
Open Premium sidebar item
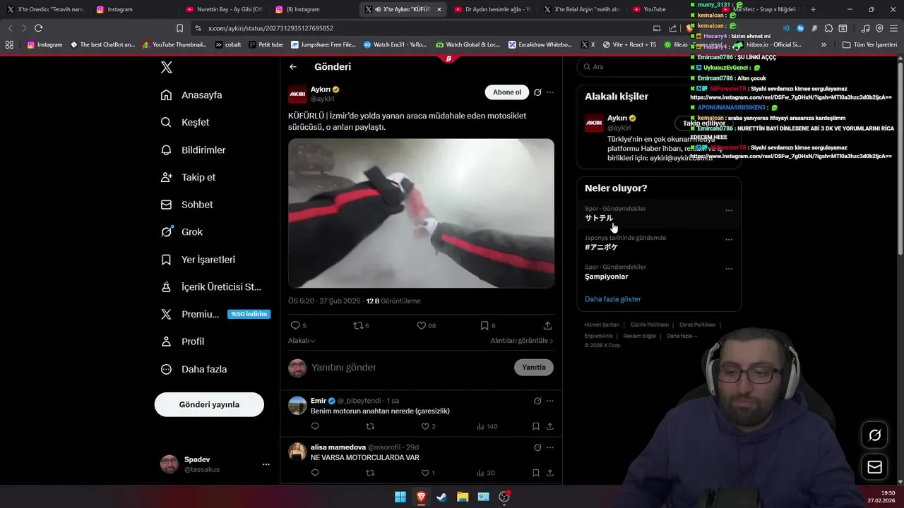[215, 314]
